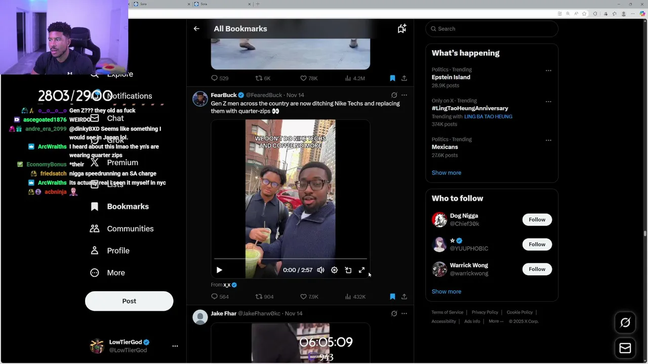Go to Notifications in the sidebar
Screen dimensions: 648x364
pos(121,96)
